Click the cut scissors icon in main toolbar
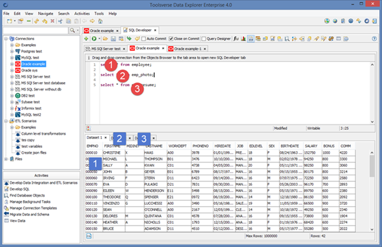The width and height of the screenshot is (382, 247). [x=60, y=21]
